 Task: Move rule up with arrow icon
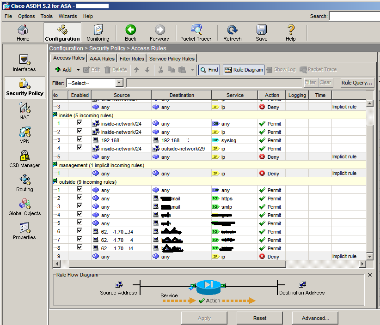click(x=136, y=70)
